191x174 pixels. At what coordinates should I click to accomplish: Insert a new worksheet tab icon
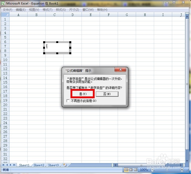pos(65,165)
